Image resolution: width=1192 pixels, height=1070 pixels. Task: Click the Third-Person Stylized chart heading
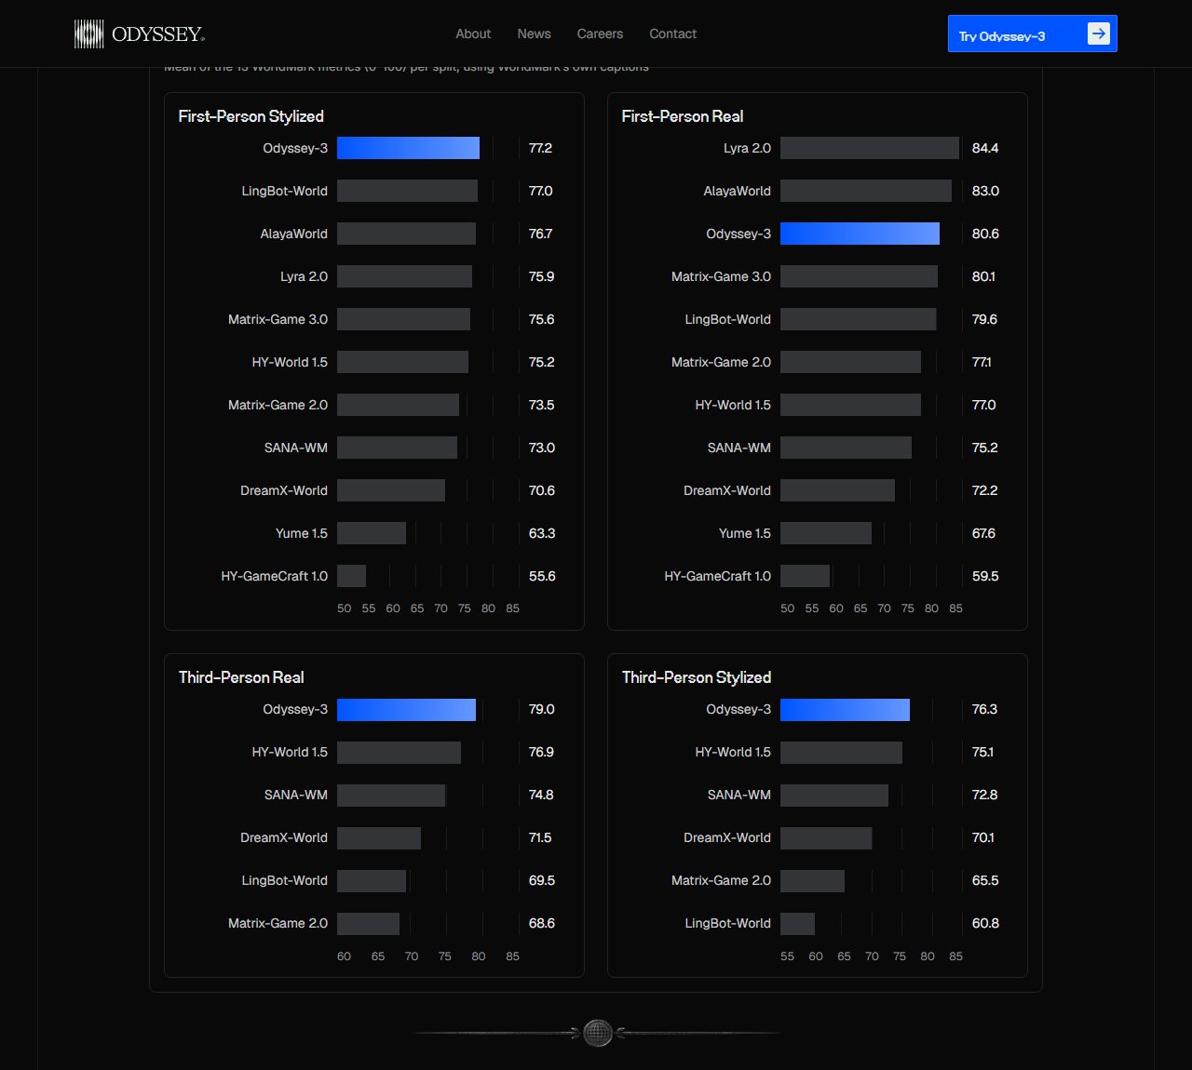point(697,677)
